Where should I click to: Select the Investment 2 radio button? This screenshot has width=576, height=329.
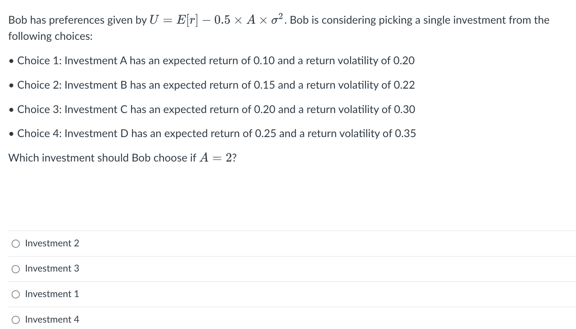[x=15, y=243]
